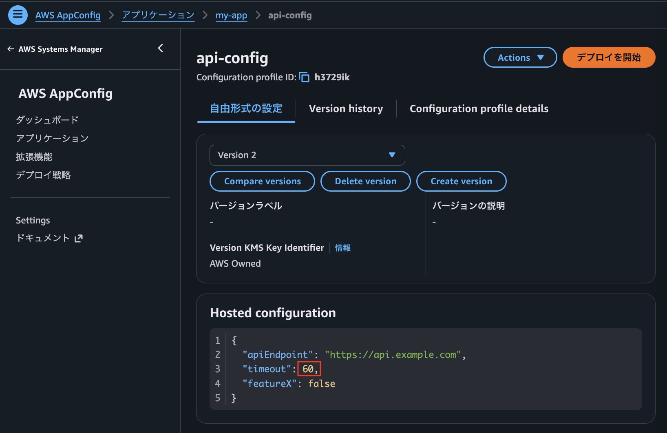Image resolution: width=667 pixels, height=433 pixels.
Task: Click the Compare versions button
Action: click(x=262, y=181)
